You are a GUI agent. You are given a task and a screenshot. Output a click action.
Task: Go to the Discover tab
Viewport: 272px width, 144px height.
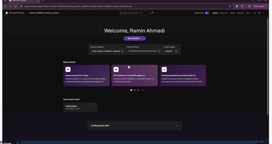(224, 13)
